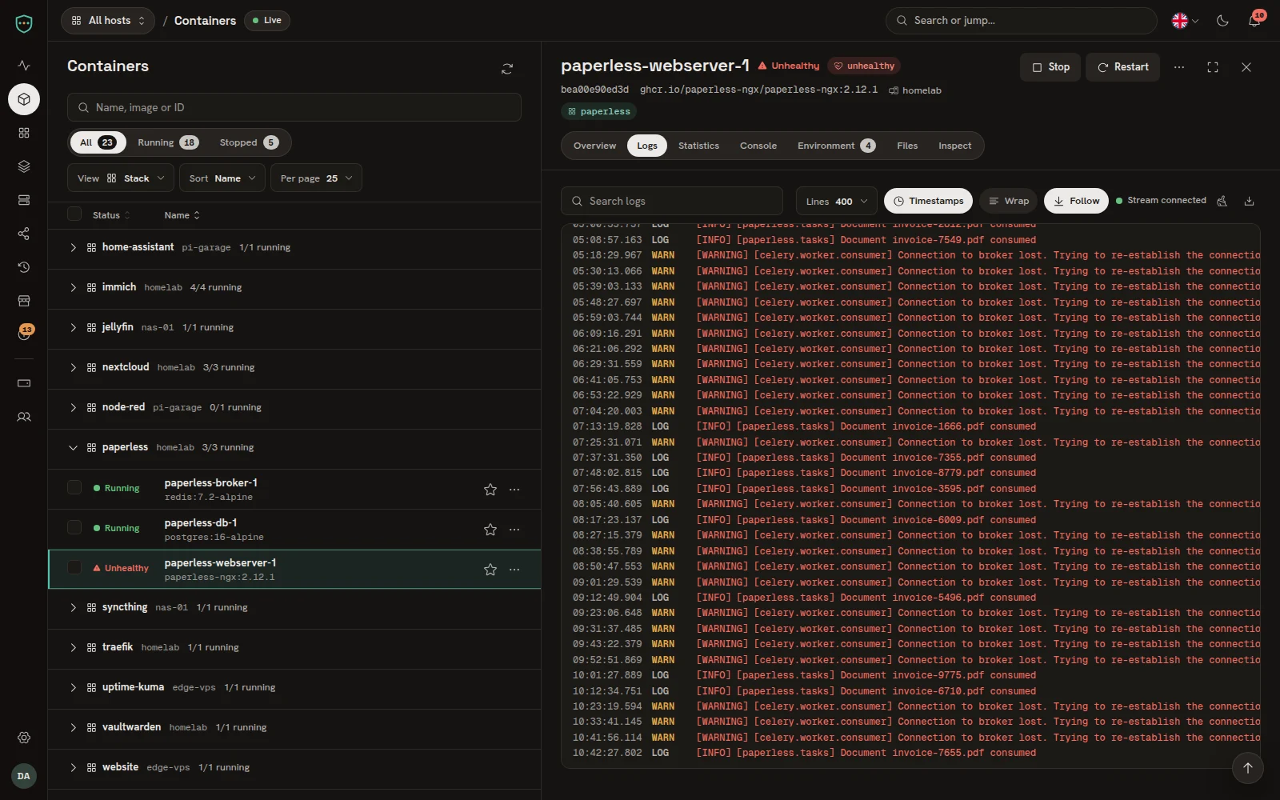Screen dimensions: 1280x800
Task: Open the language flag selector
Action: click(x=1185, y=21)
